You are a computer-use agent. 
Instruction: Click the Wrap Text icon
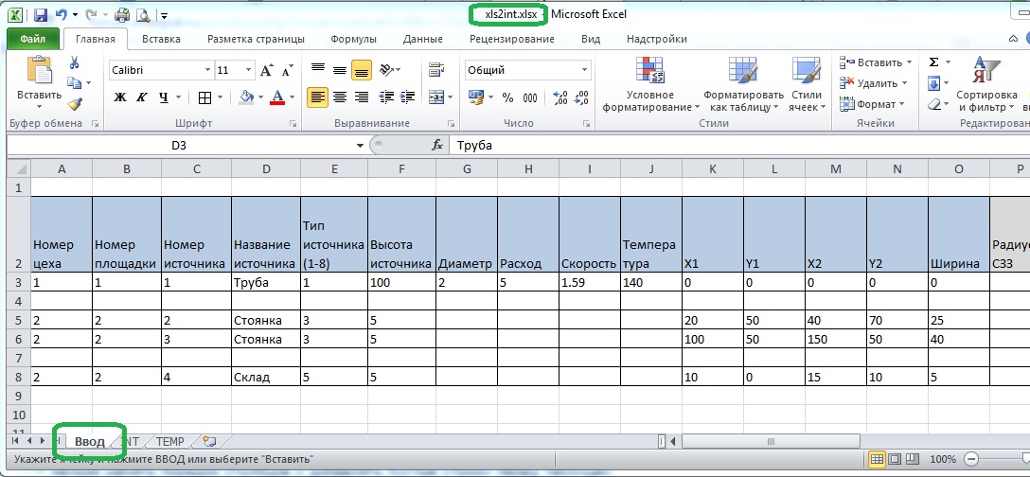pyautogui.click(x=435, y=70)
